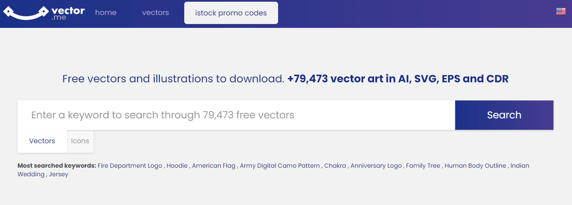Click the Human Body Outline link
This screenshot has width=572, height=205.
(x=475, y=166)
